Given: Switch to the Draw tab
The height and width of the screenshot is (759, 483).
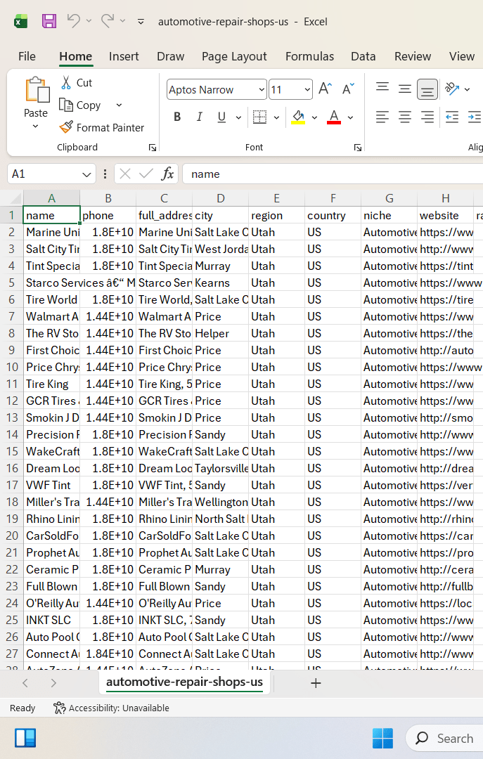Looking at the screenshot, I should pyautogui.click(x=171, y=57).
